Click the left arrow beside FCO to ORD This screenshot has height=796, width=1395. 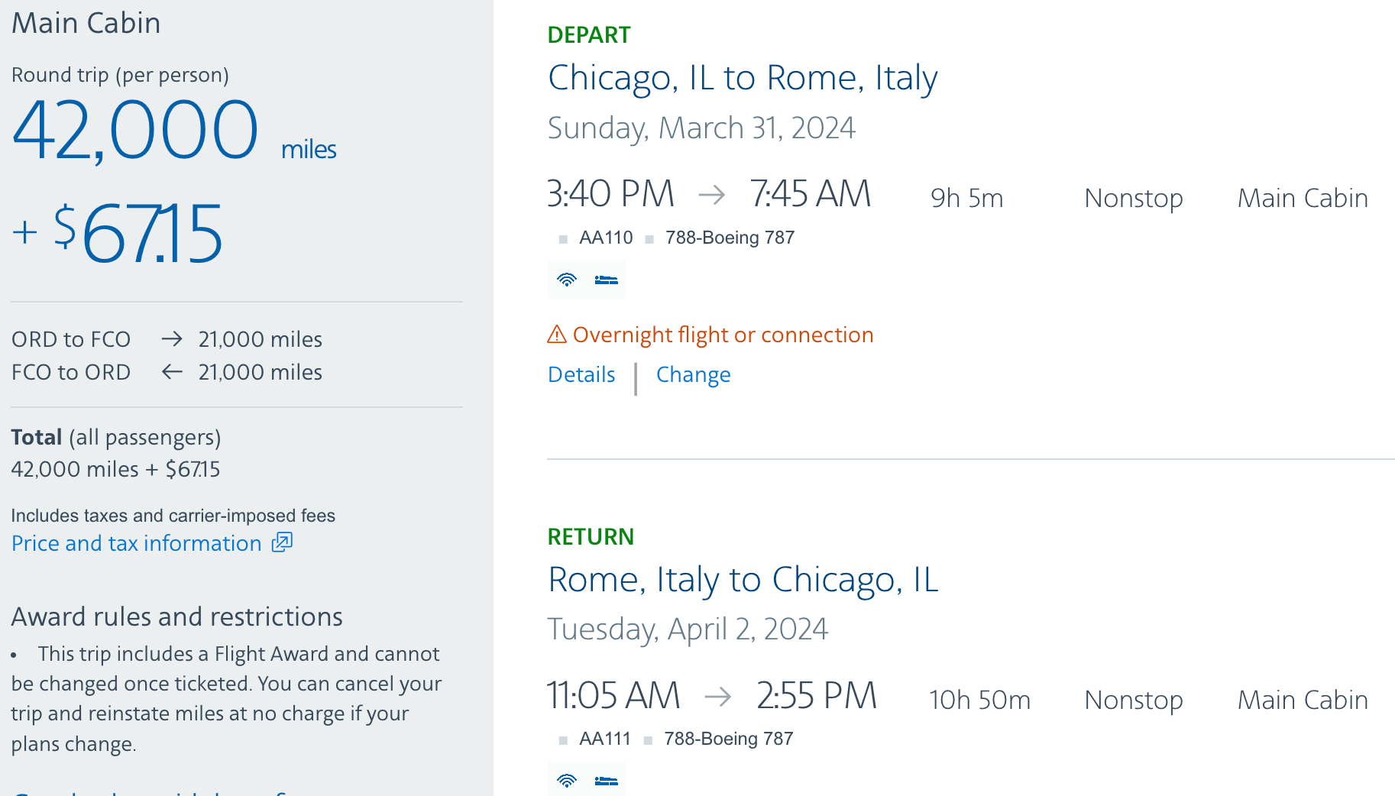coord(173,372)
